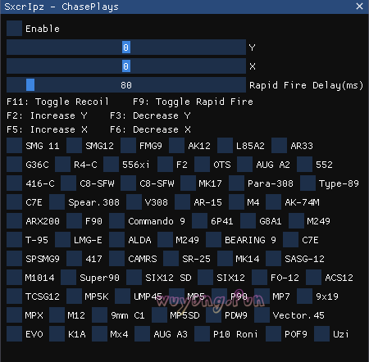
Task: Check the EVO box
Action: tap(14, 334)
